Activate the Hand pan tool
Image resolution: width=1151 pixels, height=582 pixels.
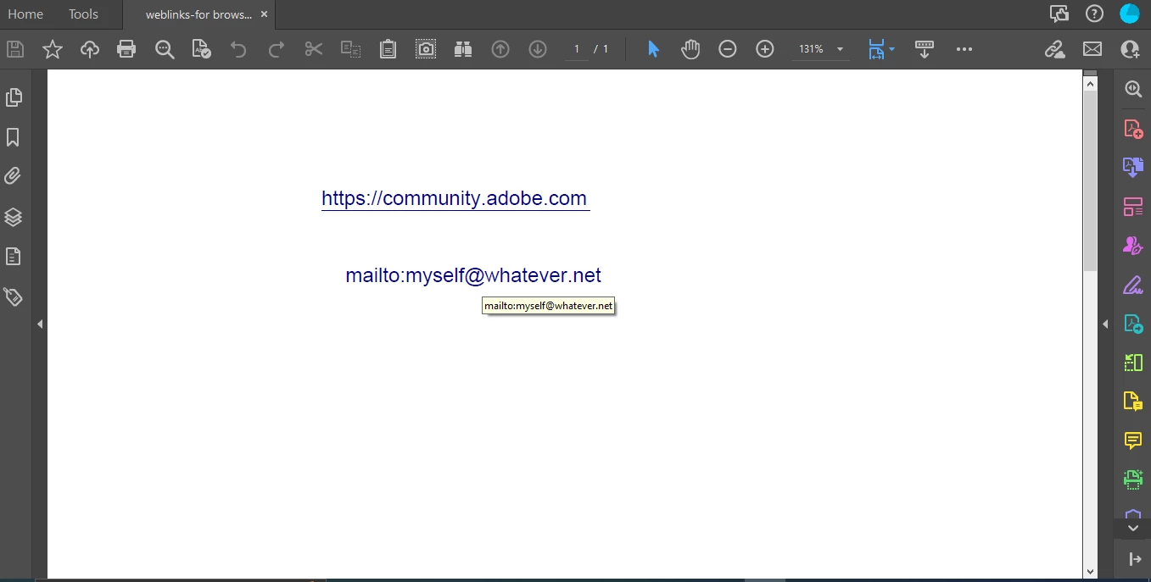(x=690, y=49)
